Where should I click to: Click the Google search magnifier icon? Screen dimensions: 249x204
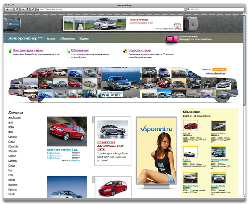coord(189,9)
